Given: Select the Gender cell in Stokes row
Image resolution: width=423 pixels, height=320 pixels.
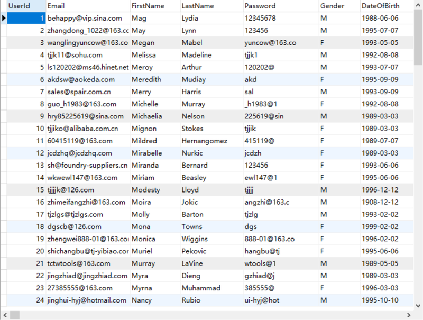Looking at the screenshot, I should 339,129.
